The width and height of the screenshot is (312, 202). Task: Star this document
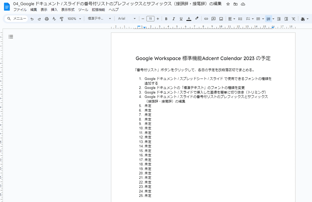(x=228, y=4)
